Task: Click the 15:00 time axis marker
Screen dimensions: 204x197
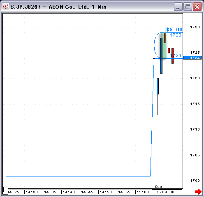Action: (x=143, y=192)
